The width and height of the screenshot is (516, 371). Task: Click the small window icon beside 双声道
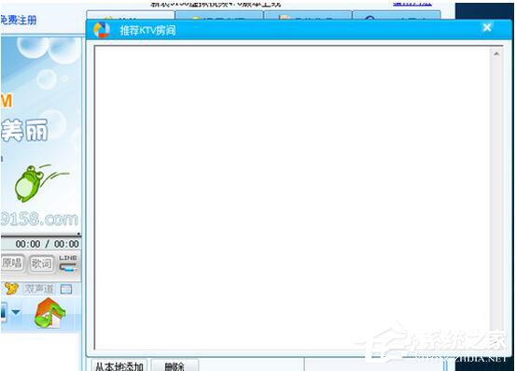click(x=66, y=290)
